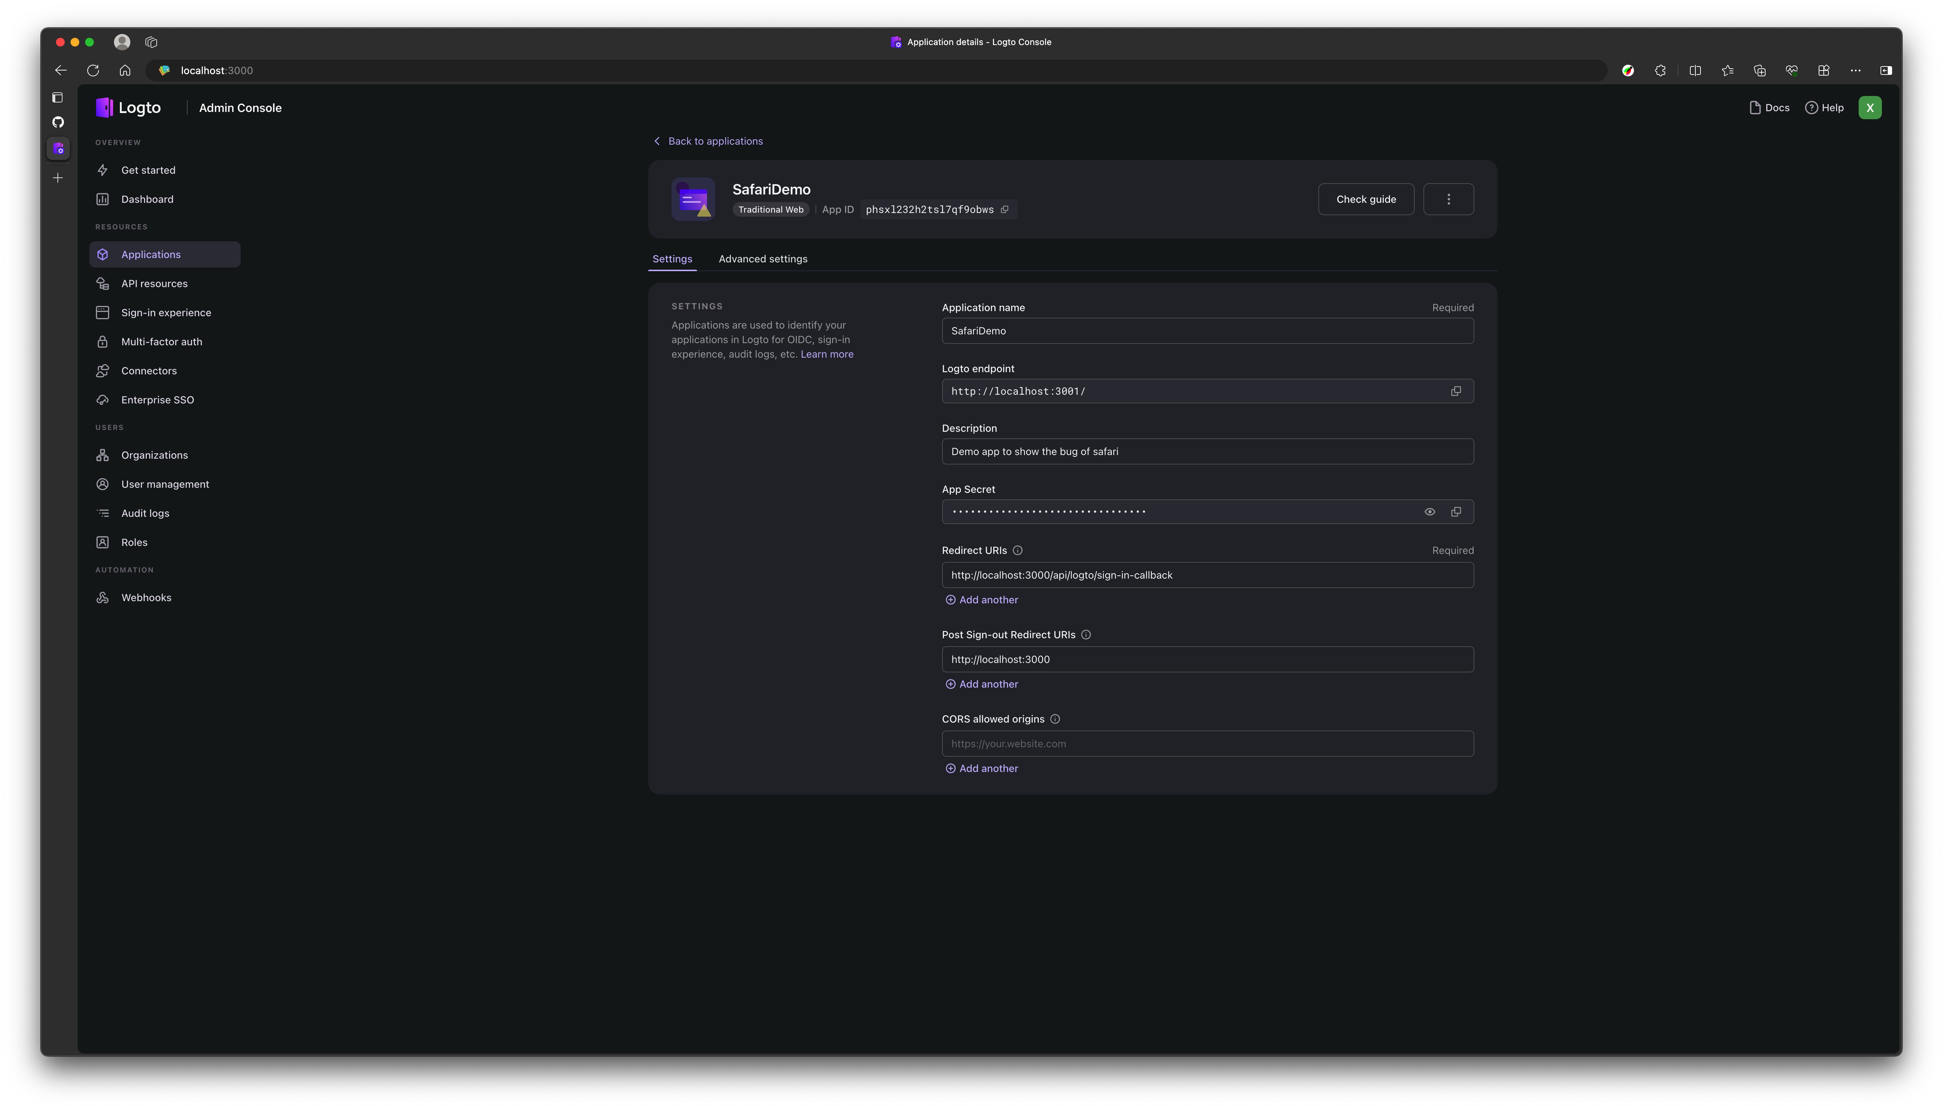The width and height of the screenshot is (1943, 1110).
Task: Switch to the Advanced settings tab
Action: point(762,259)
